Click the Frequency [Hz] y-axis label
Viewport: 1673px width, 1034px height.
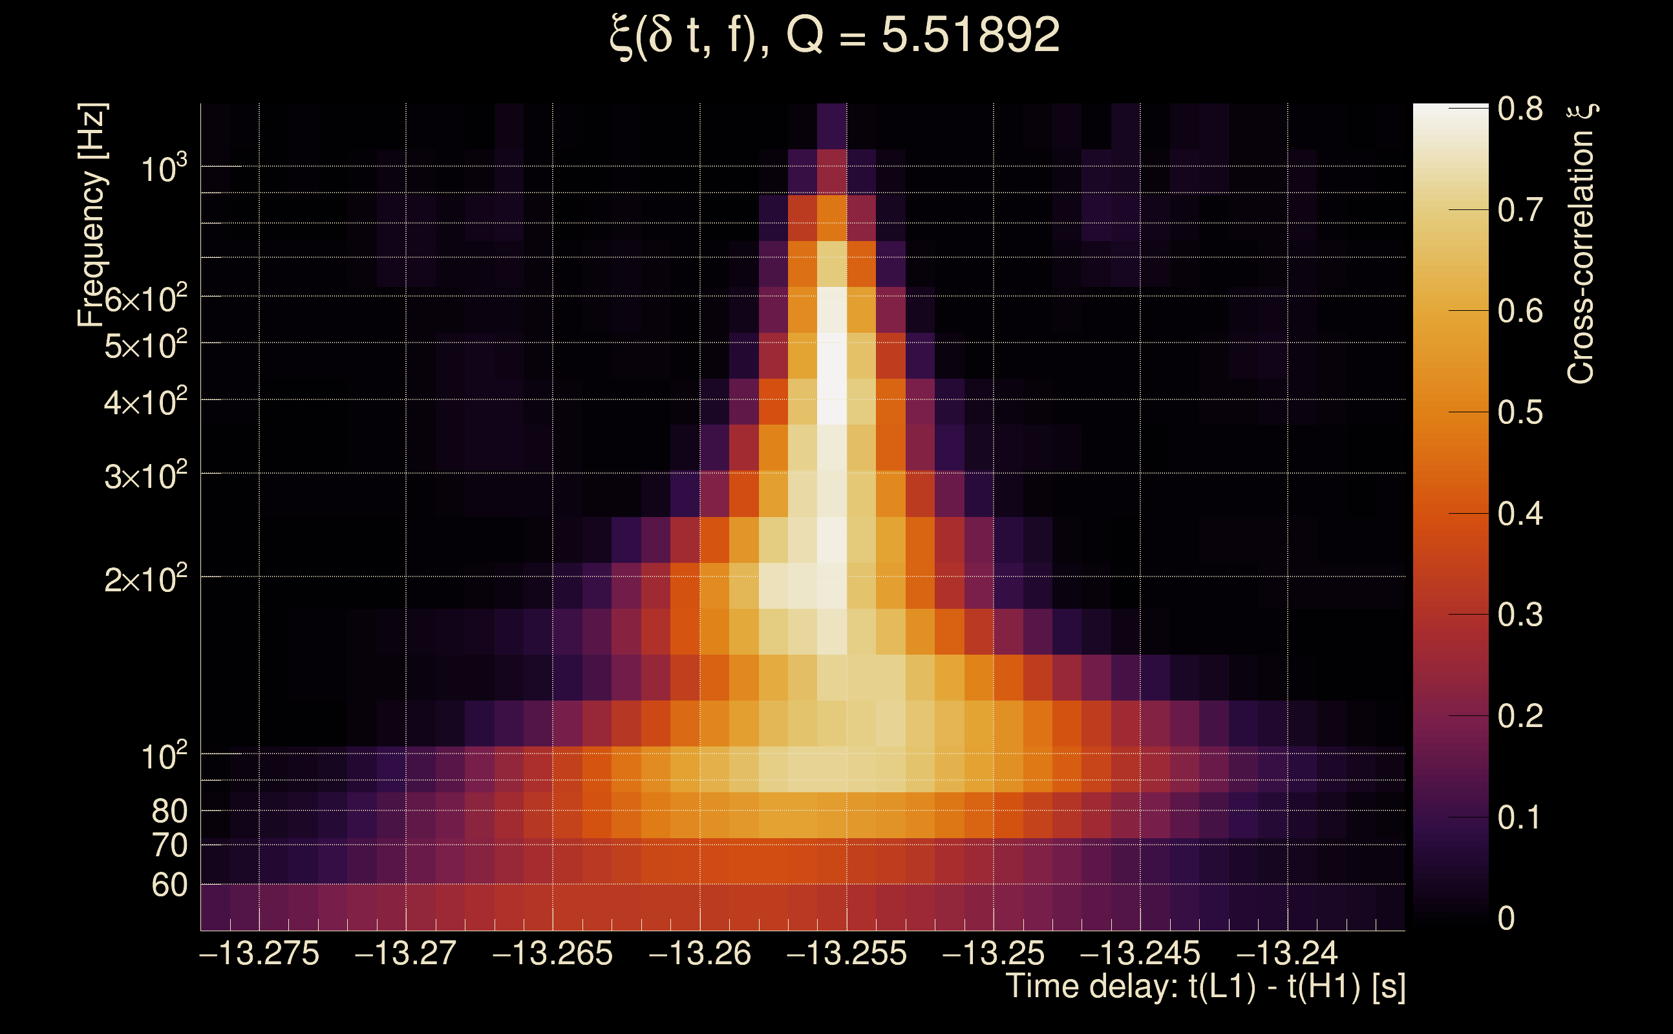pyautogui.click(x=92, y=215)
